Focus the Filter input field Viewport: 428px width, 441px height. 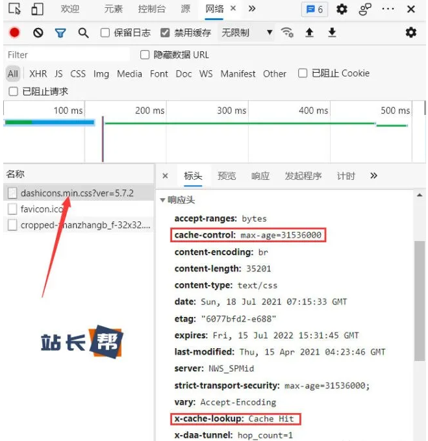coord(68,55)
